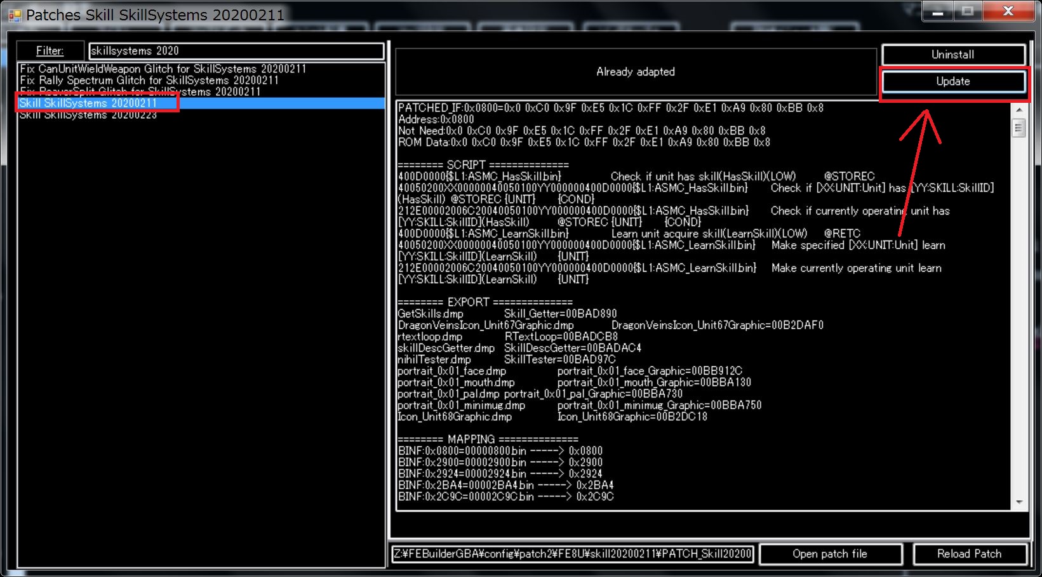Click the FEBuilder app icon in title bar
The width and height of the screenshot is (1042, 577).
[x=14, y=15]
